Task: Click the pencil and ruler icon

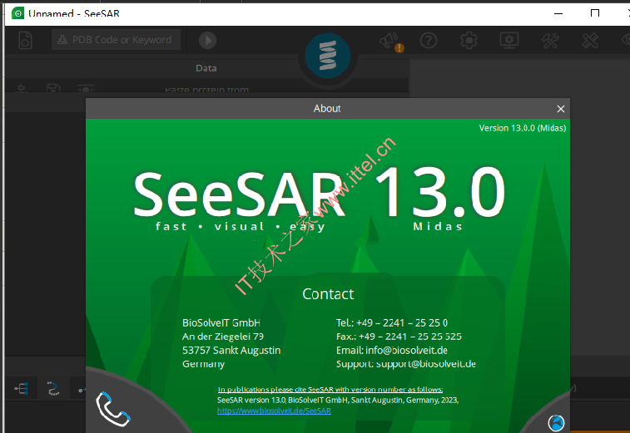Action: [x=590, y=41]
